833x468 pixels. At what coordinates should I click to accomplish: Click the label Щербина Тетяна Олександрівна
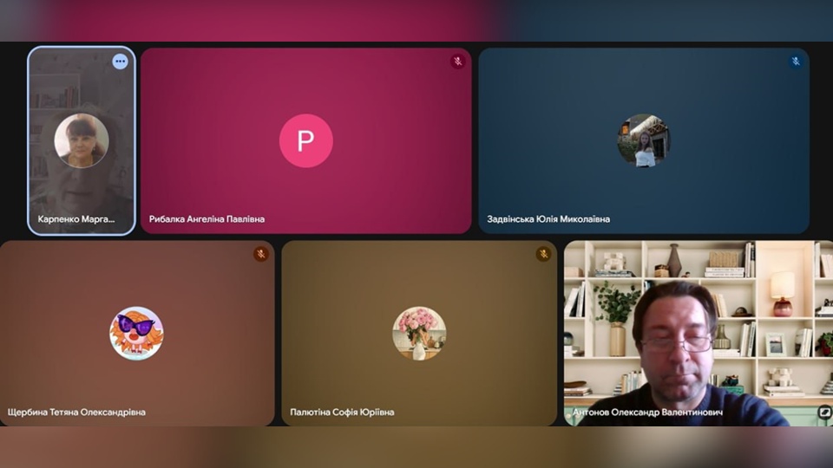click(76, 413)
